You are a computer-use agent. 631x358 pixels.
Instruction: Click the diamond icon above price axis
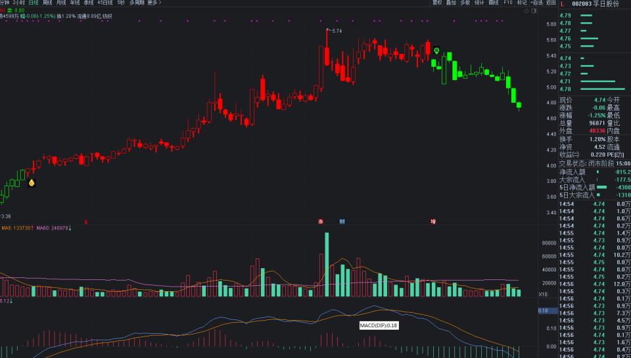coord(526,11)
